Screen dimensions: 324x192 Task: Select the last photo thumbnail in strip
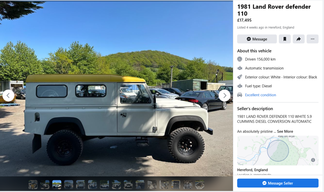(x=200, y=184)
